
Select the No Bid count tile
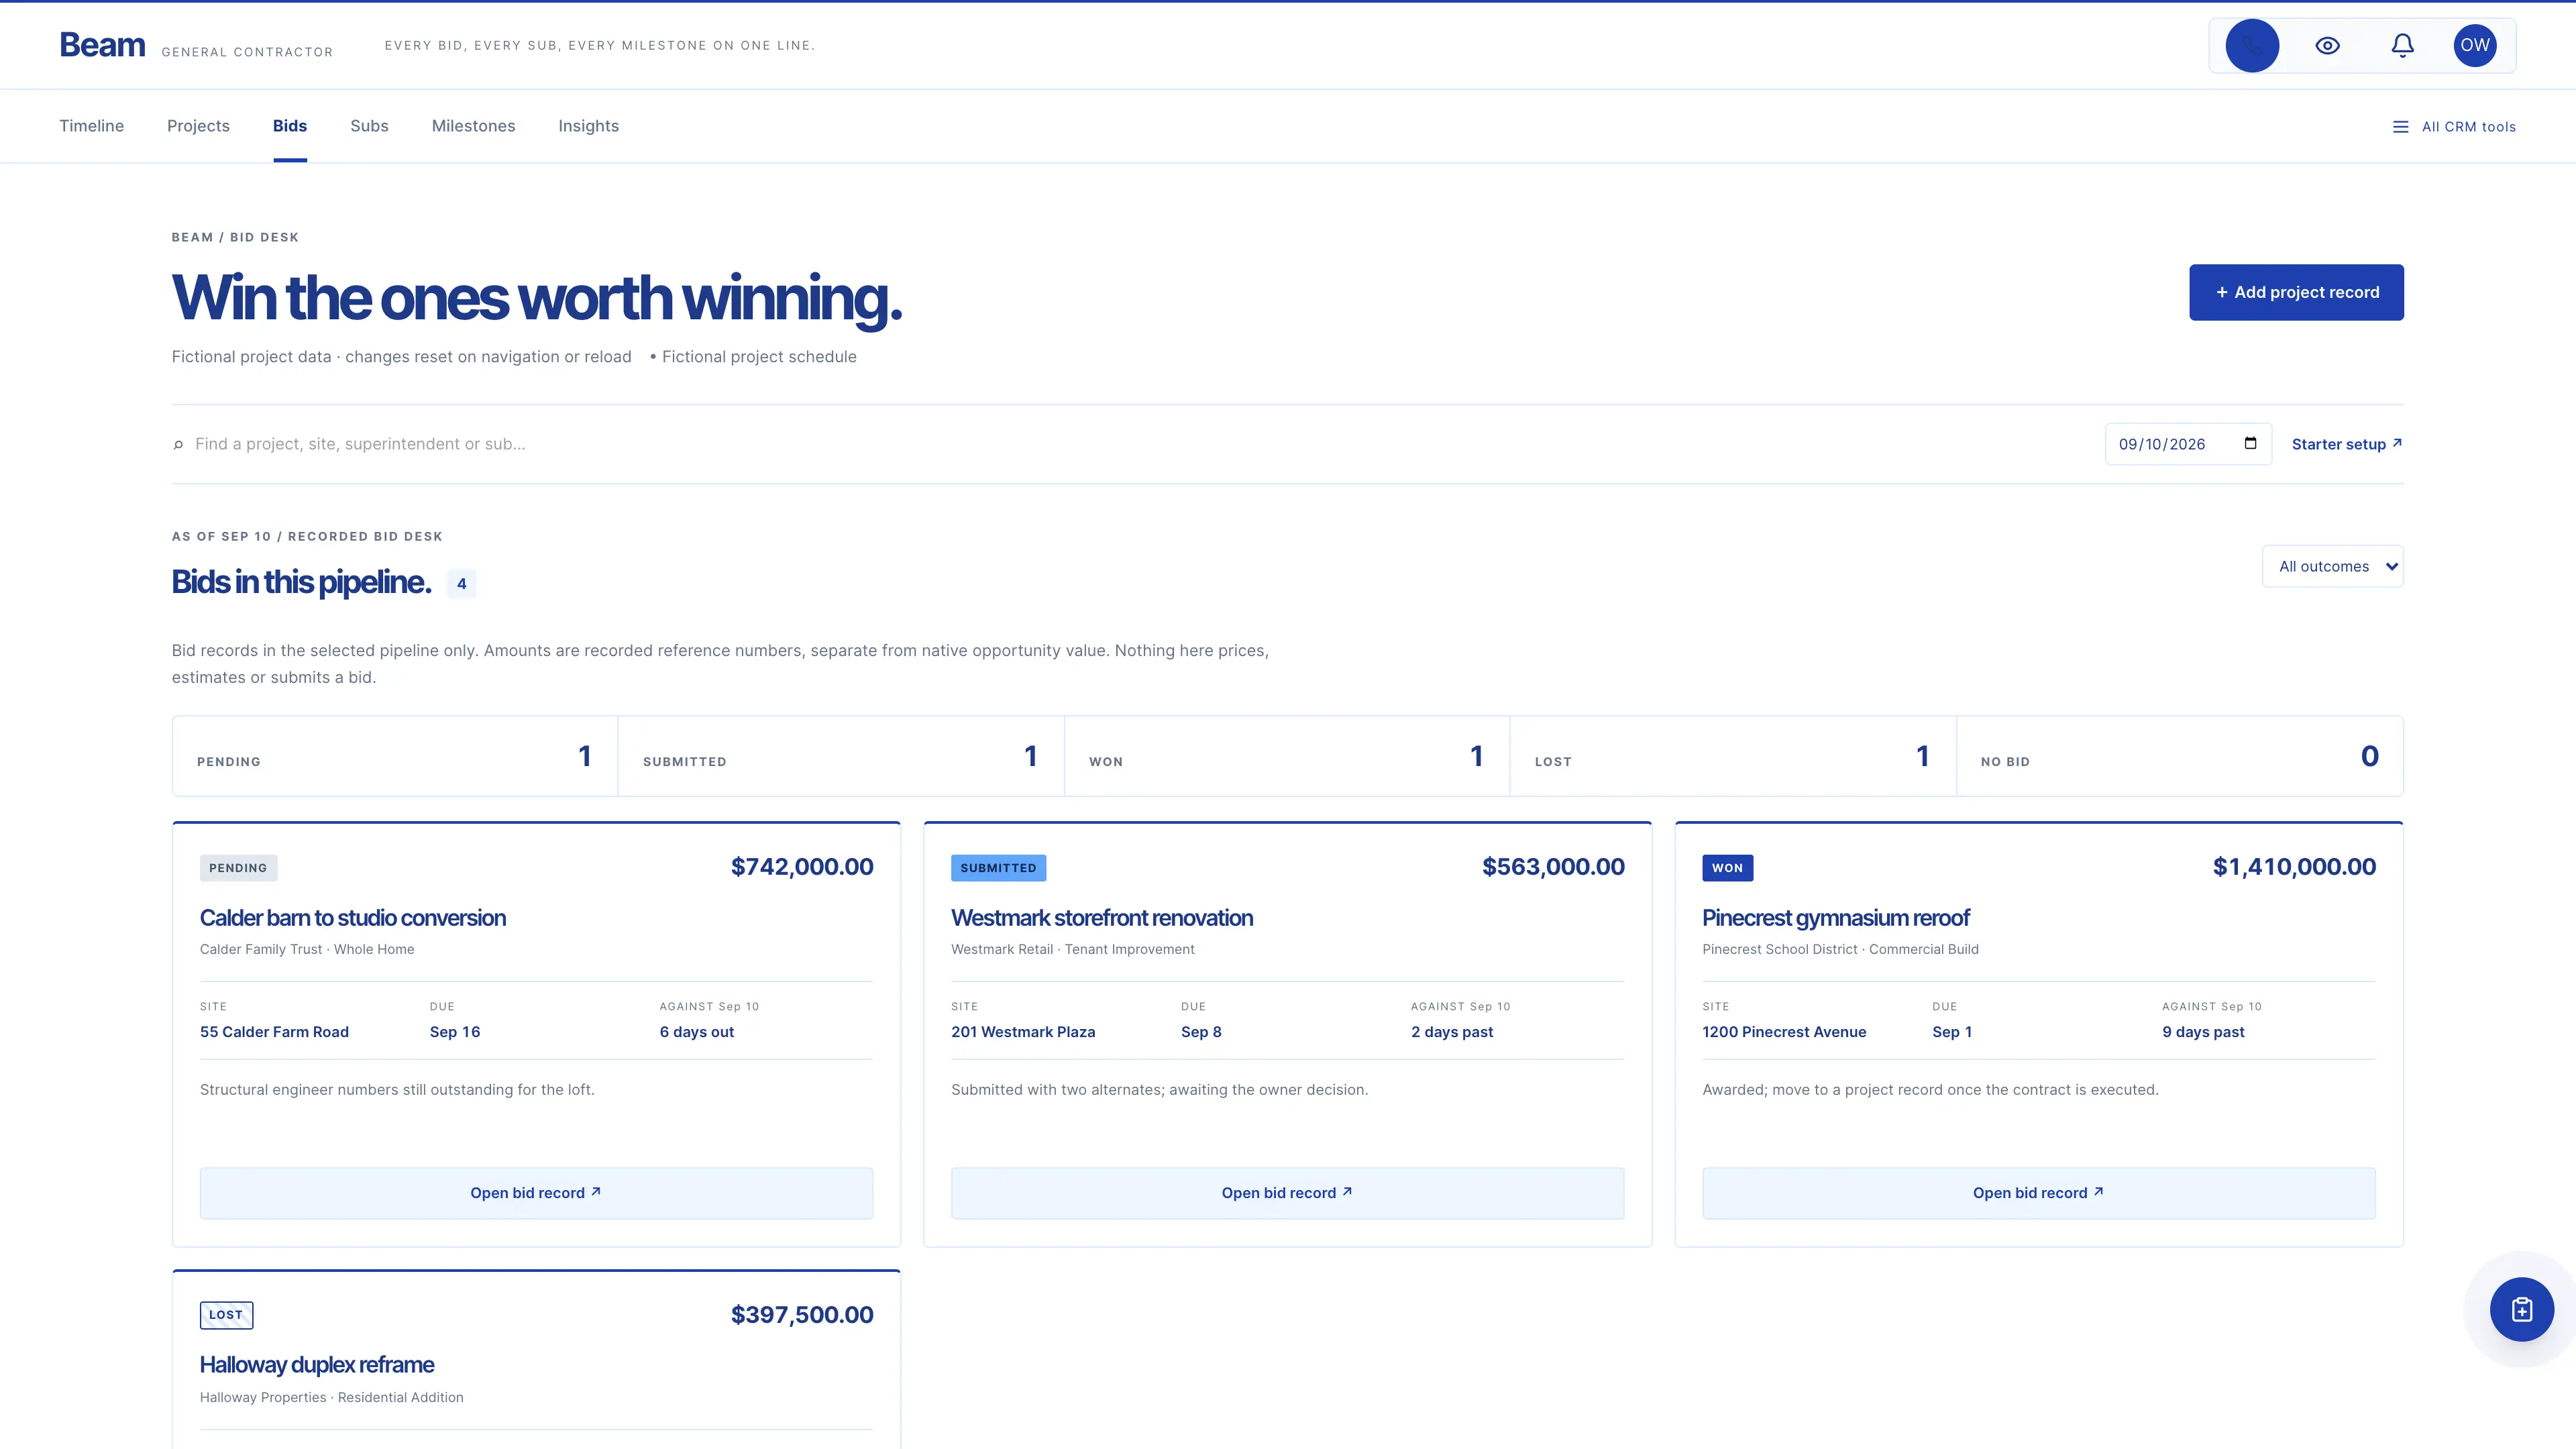point(2179,756)
